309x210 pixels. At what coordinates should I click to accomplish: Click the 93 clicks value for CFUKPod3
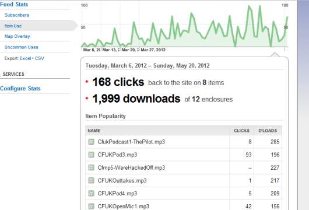click(248, 155)
